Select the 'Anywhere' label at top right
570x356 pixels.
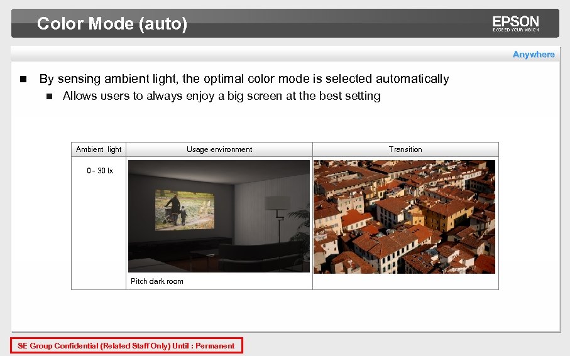534,55
